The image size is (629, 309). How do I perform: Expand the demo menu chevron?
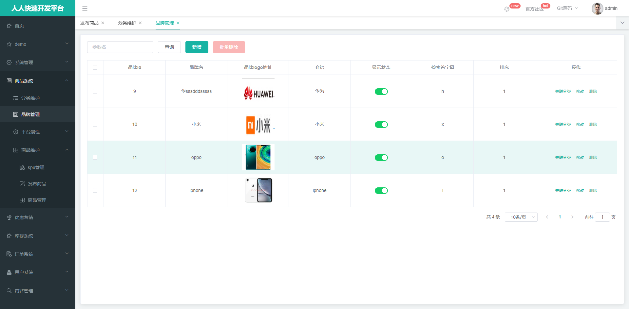pos(67,43)
